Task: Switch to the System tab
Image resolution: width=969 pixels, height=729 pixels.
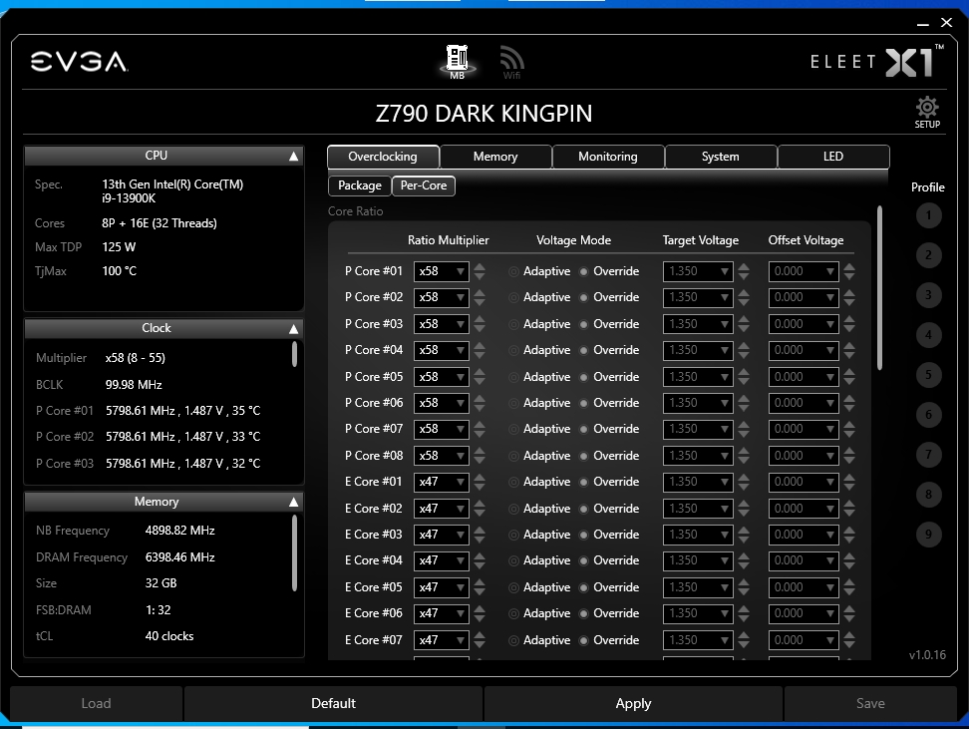Action: pyautogui.click(x=721, y=157)
